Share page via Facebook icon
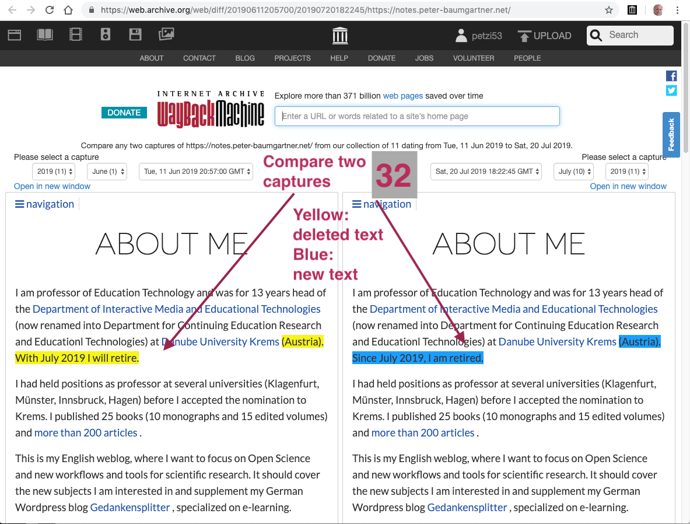The image size is (690, 524). (671, 76)
